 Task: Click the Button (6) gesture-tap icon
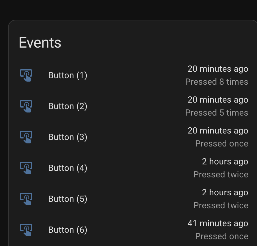(x=26, y=230)
